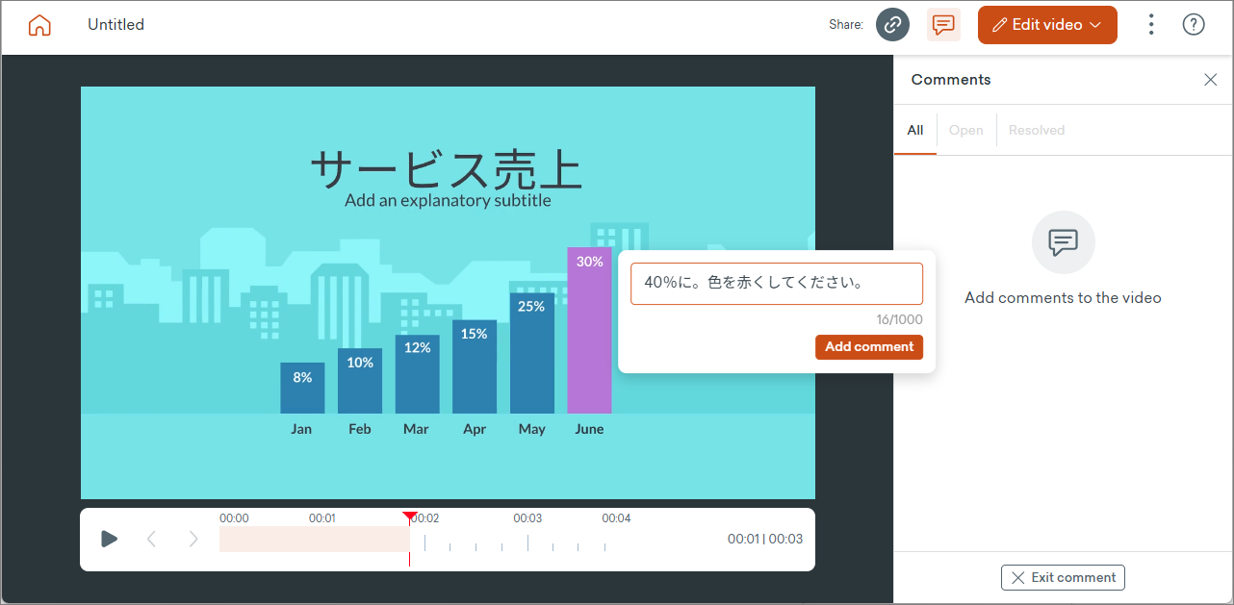Image resolution: width=1234 pixels, height=605 pixels.
Task: Go to the home page icon
Action: pyautogui.click(x=39, y=25)
